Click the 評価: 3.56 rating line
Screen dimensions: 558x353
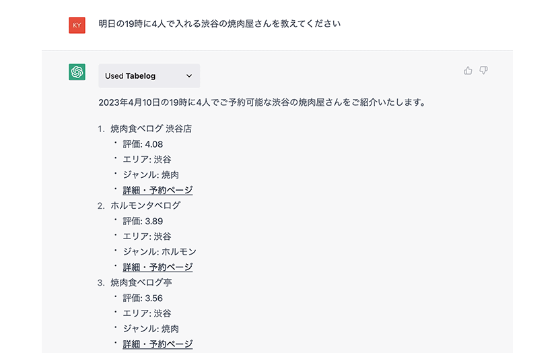point(143,298)
